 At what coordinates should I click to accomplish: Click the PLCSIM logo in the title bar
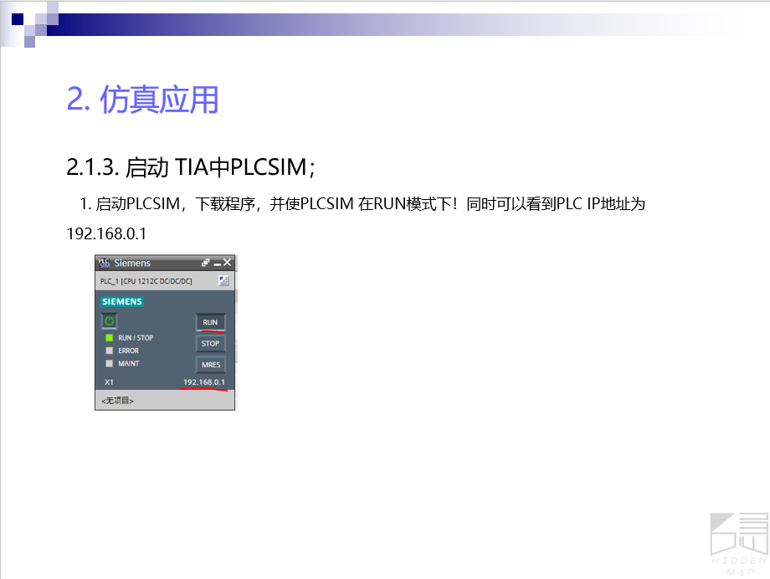coord(104,263)
